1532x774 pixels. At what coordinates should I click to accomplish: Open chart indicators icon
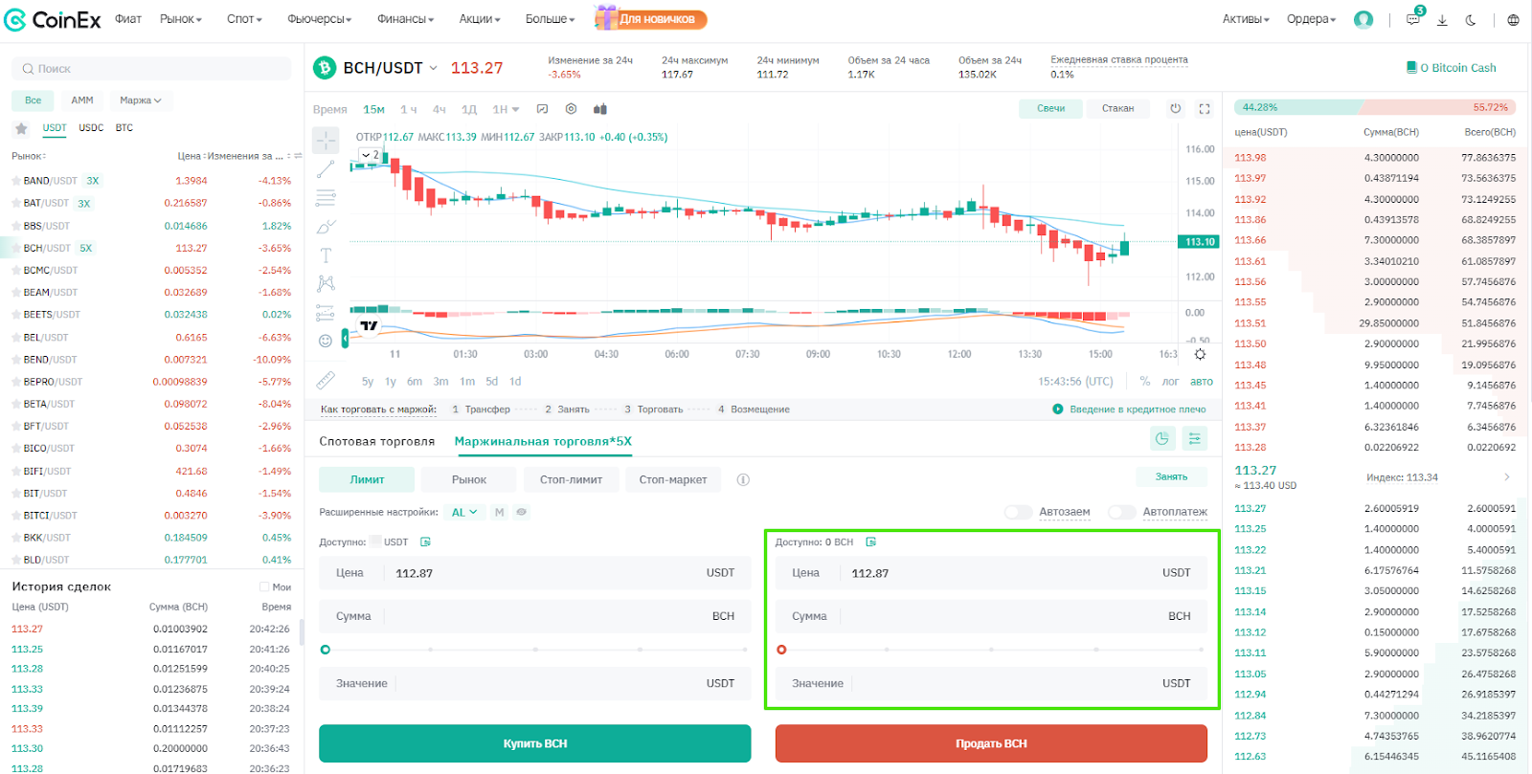click(542, 109)
